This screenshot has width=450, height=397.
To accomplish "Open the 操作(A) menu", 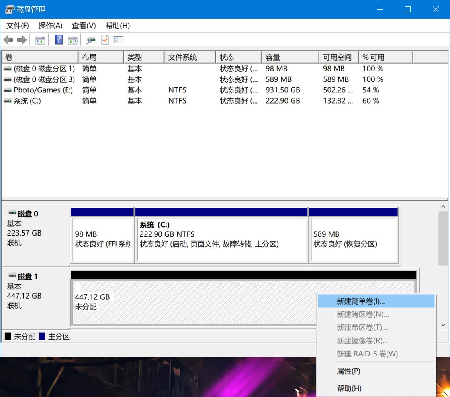I will 50,25.
